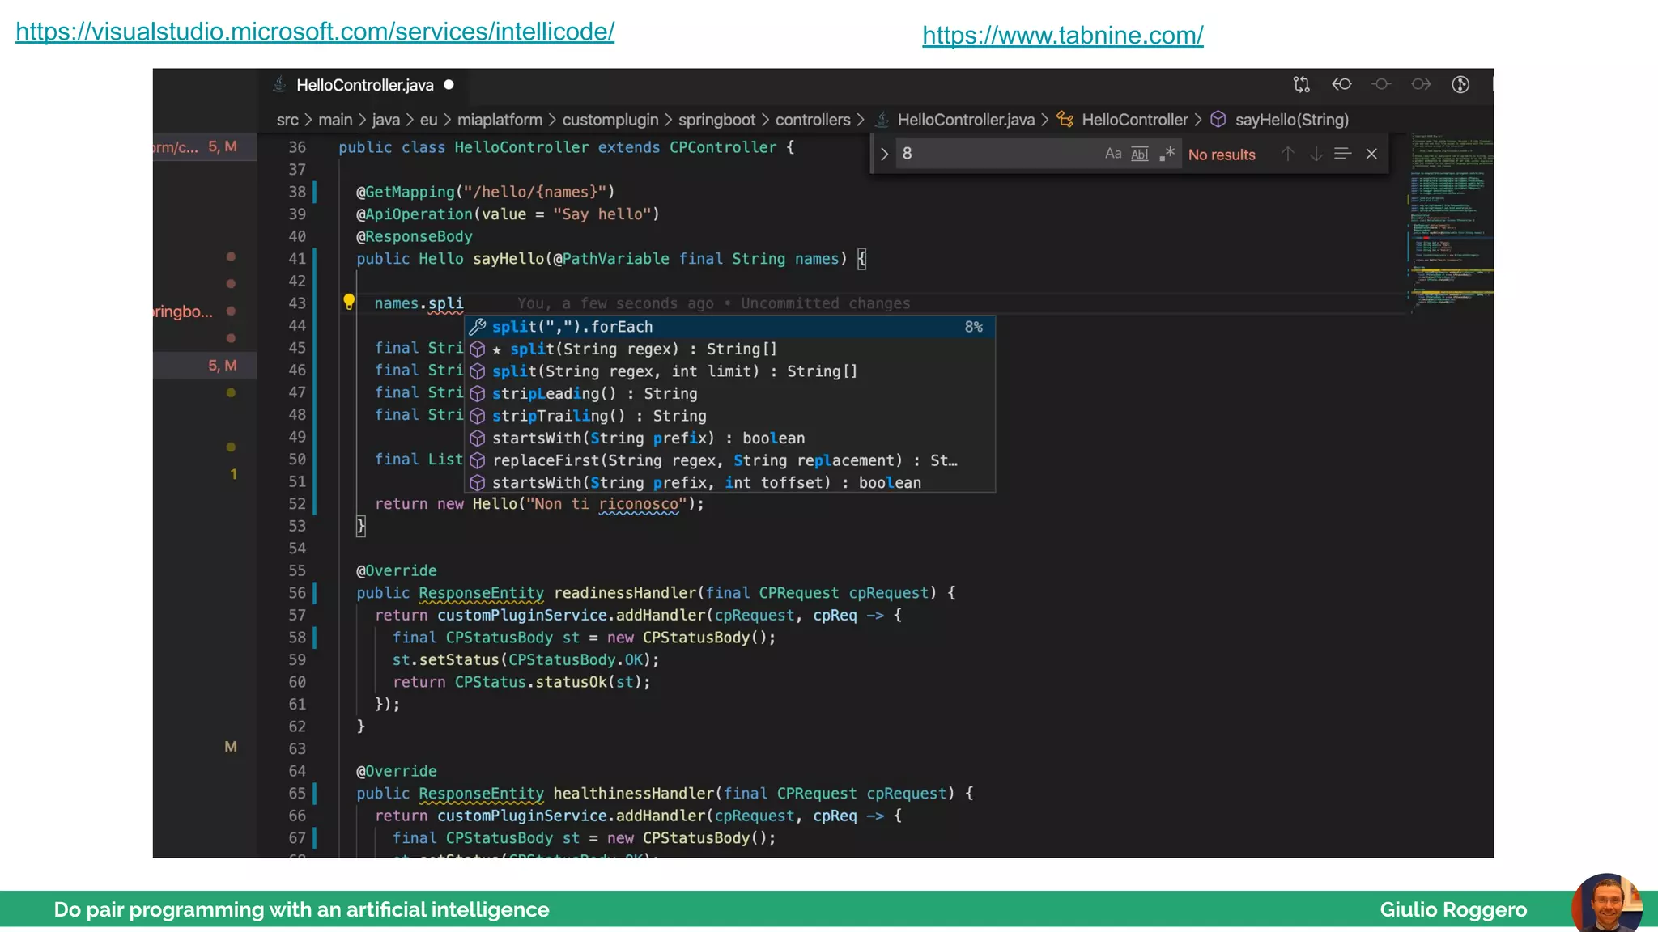
Task: Click the src breadcrumb
Action: pyautogui.click(x=287, y=120)
